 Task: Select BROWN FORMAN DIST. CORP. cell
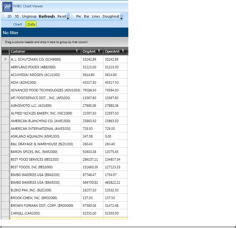(45, 206)
